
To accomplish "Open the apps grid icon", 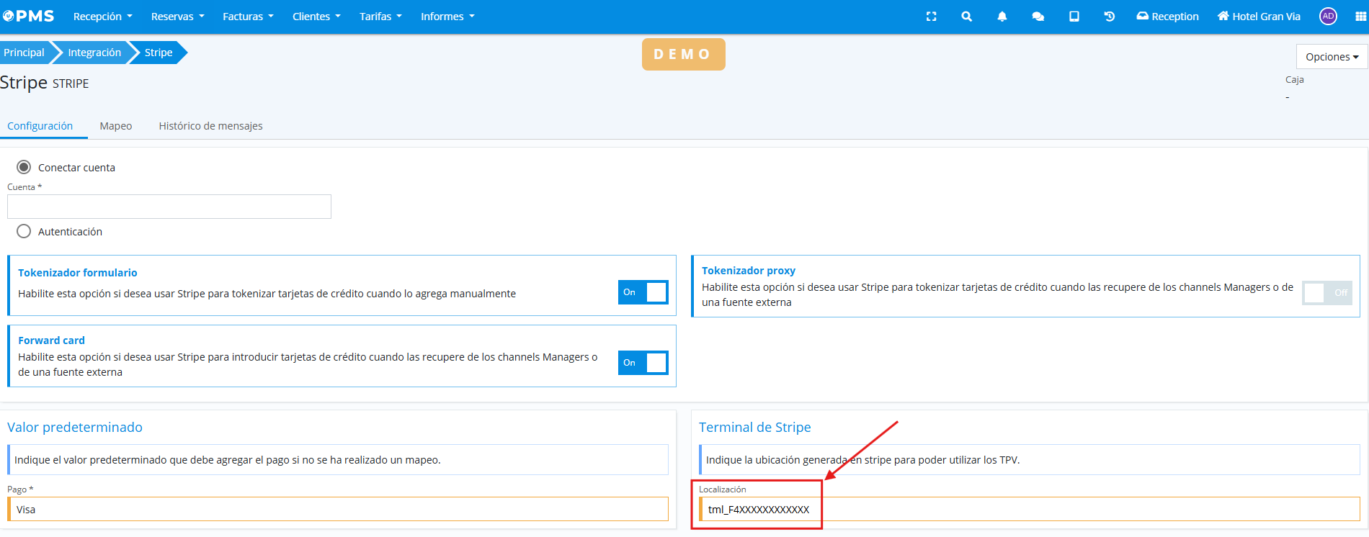I will 1360,17.
